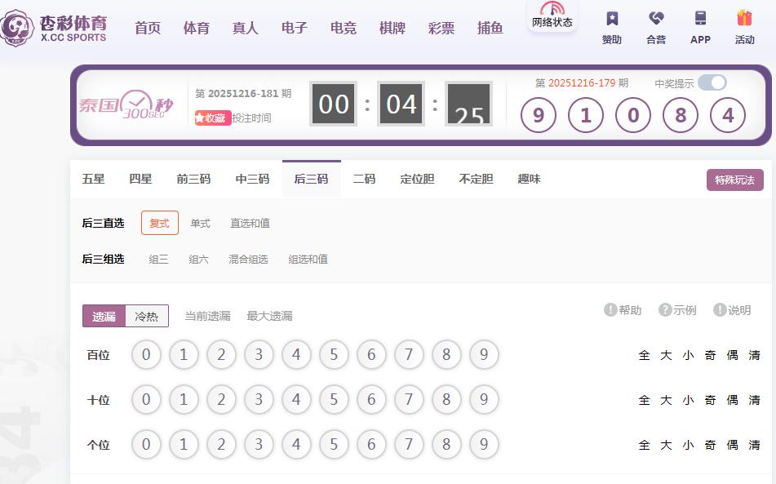
Task: Click the 杏彩体育 site logo
Action: pos(55,27)
